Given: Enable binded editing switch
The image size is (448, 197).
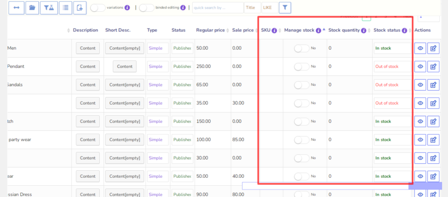Looking at the screenshot, I should (x=147, y=7).
